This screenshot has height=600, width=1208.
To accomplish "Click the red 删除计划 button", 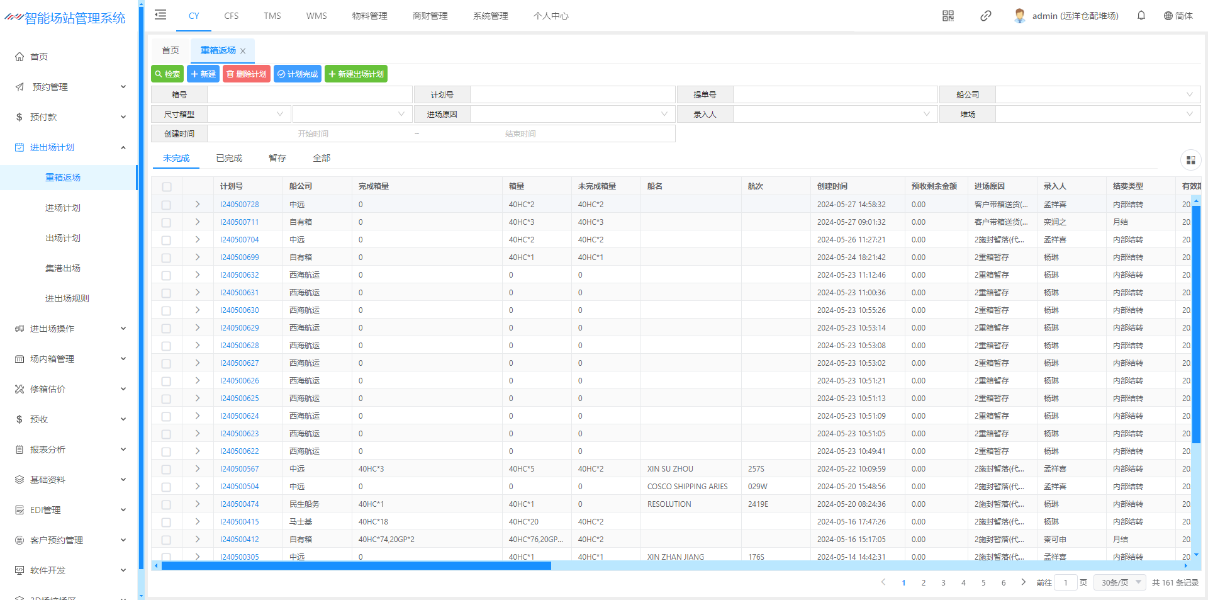I will point(247,74).
